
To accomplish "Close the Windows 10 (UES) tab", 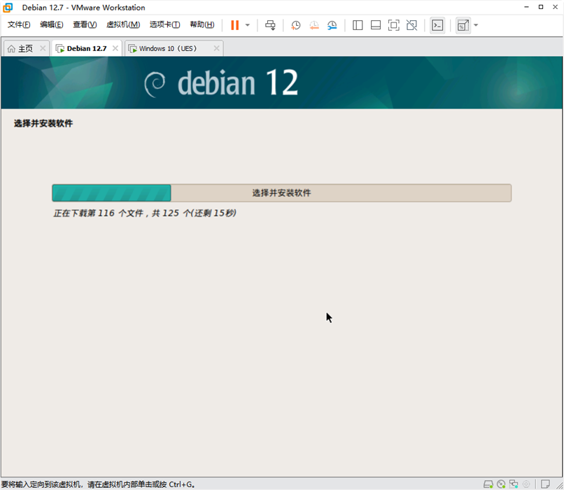I will coord(216,48).
